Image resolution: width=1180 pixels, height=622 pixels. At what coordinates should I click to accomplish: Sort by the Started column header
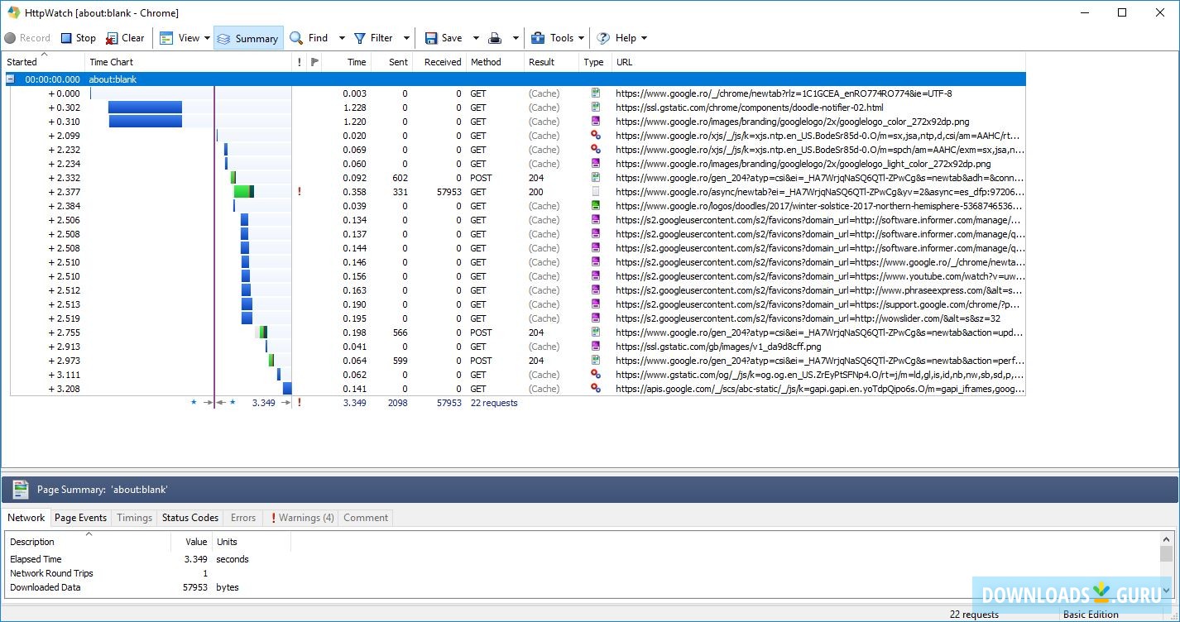(45, 62)
